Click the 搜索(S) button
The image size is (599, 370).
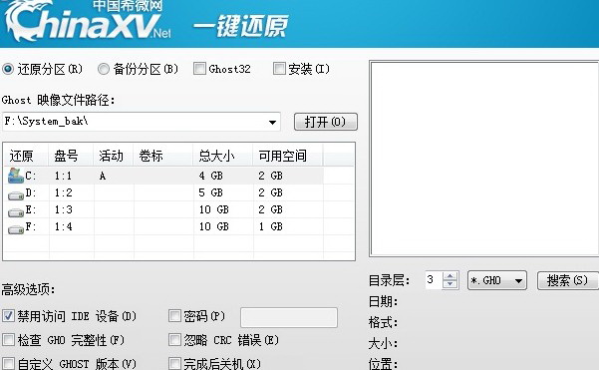(x=568, y=280)
